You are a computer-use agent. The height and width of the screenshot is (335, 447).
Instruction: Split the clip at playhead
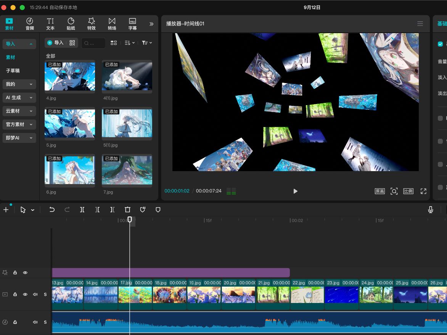[82, 210]
